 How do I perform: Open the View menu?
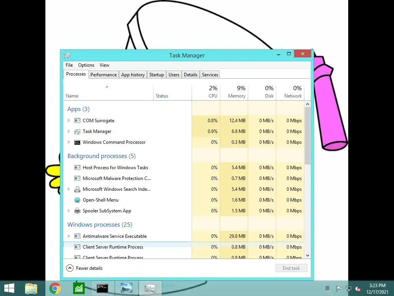tap(104, 65)
